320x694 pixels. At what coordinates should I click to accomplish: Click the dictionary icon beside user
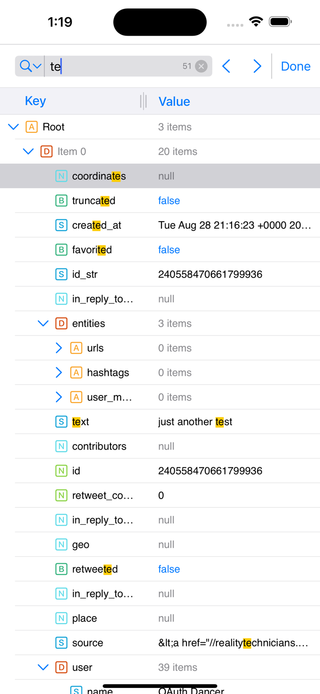[61, 667]
